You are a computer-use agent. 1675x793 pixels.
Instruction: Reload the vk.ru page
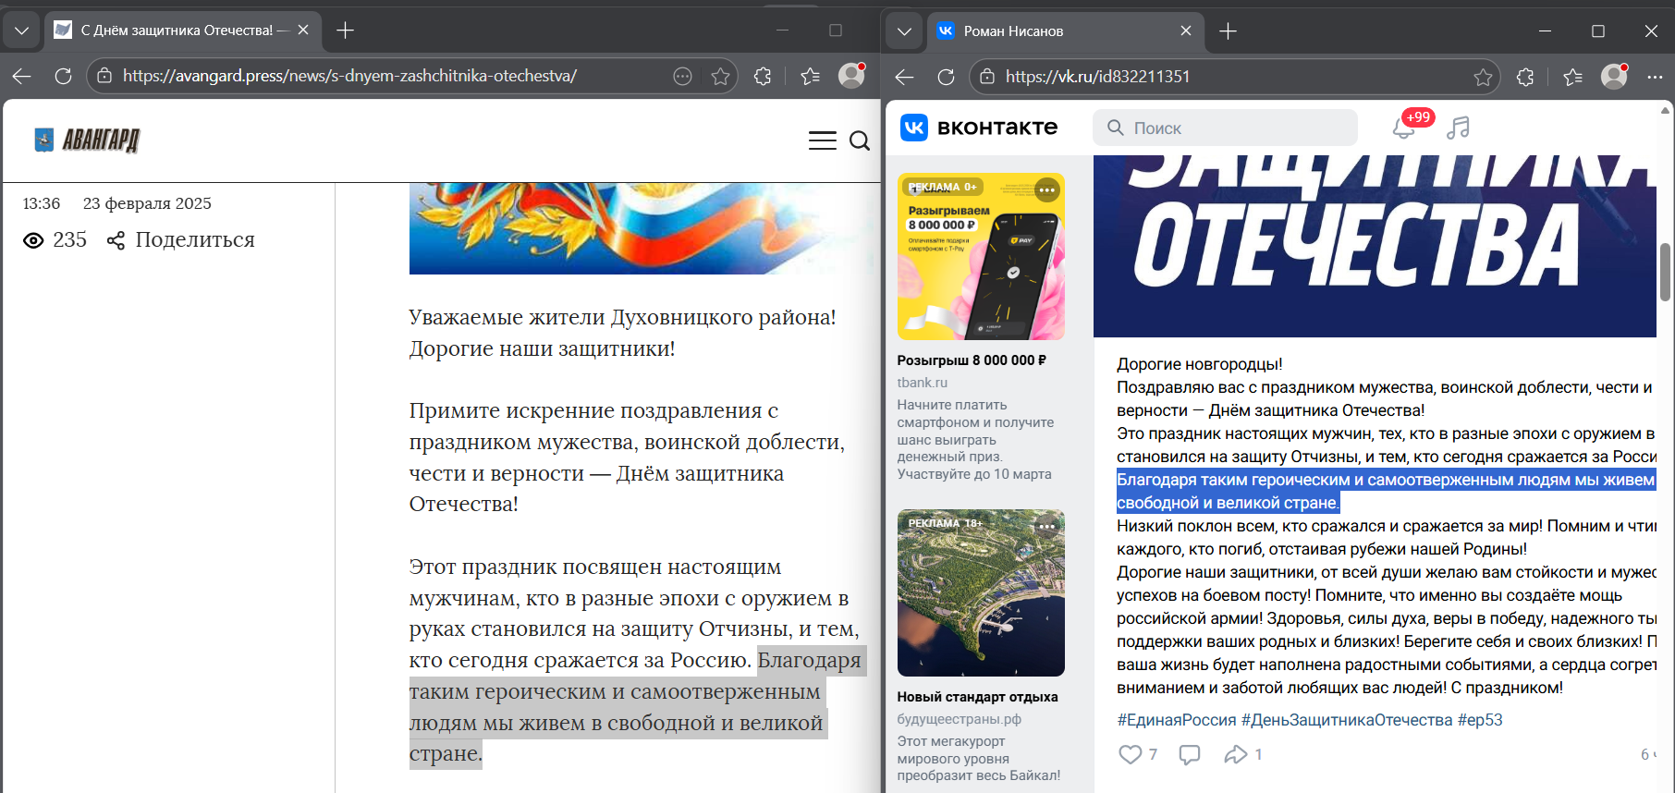(946, 77)
